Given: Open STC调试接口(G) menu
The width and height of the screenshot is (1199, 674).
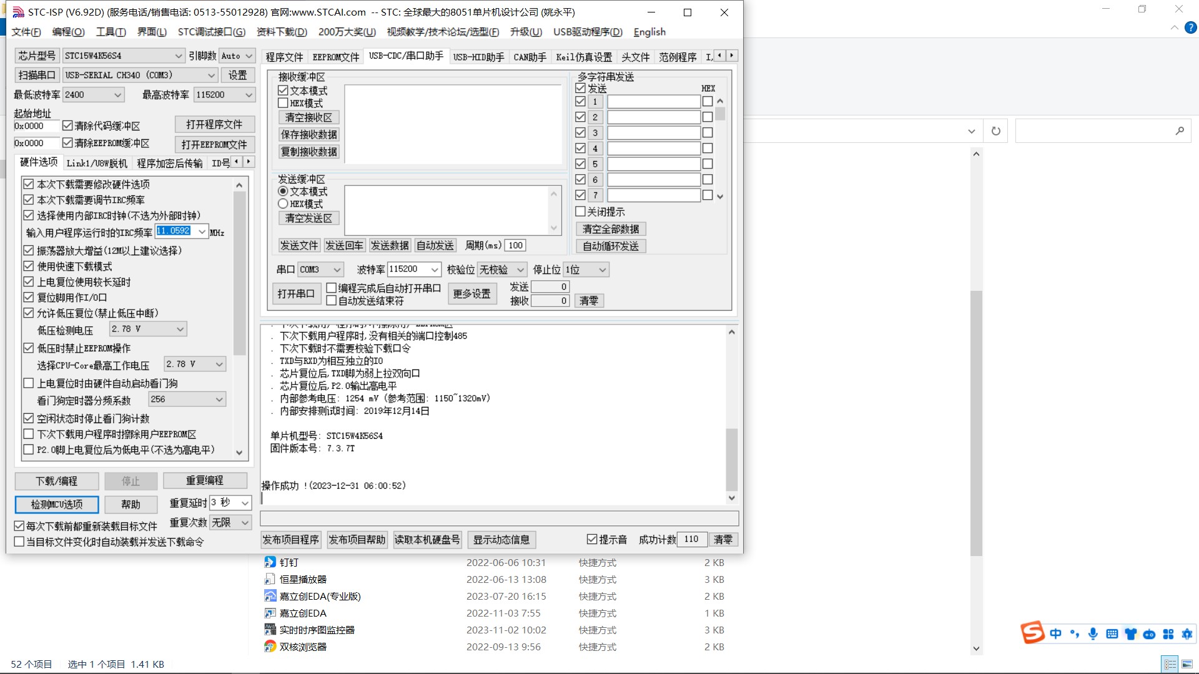Looking at the screenshot, I should [211, 32].
